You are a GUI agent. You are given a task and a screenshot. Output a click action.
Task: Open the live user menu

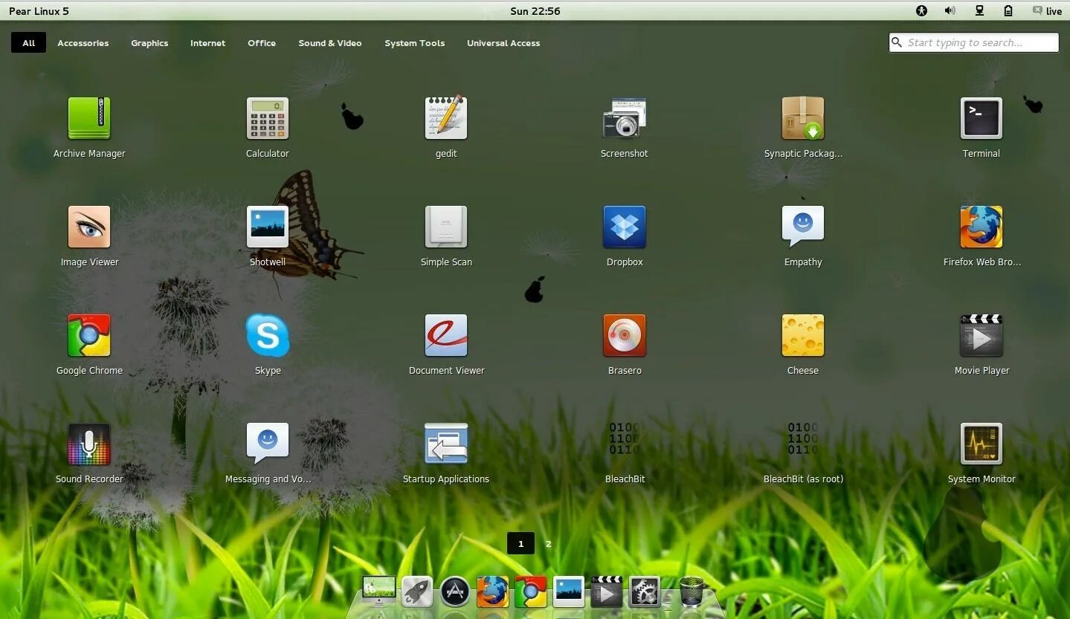click(1047, 10)
